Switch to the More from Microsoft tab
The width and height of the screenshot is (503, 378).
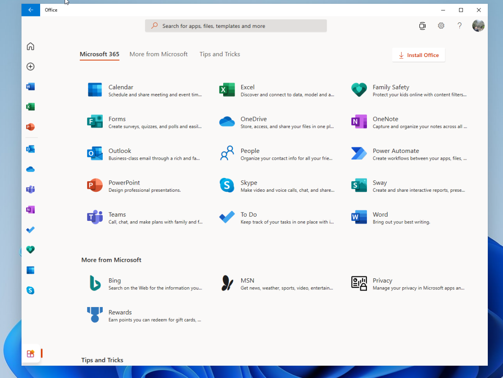159,54
